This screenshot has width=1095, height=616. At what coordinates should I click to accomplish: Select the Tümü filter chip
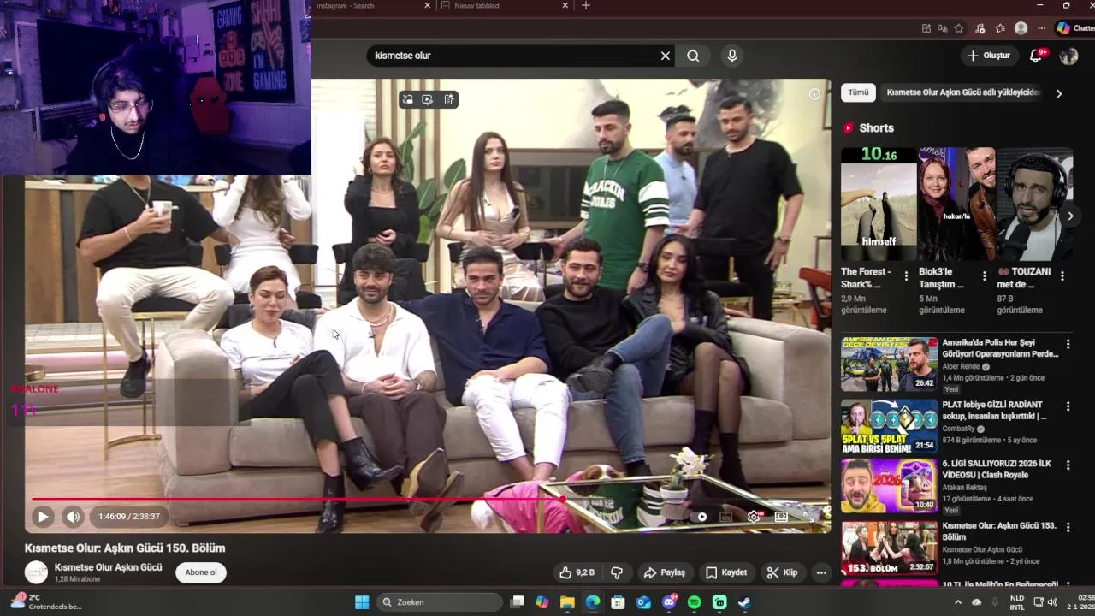point(859,92)
